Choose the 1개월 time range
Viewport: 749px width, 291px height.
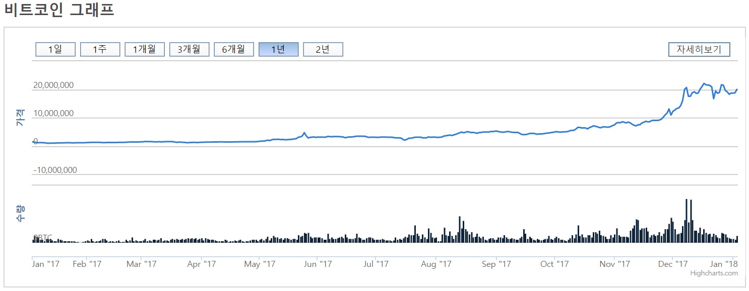pyautogui.click(x=145, y=49)
